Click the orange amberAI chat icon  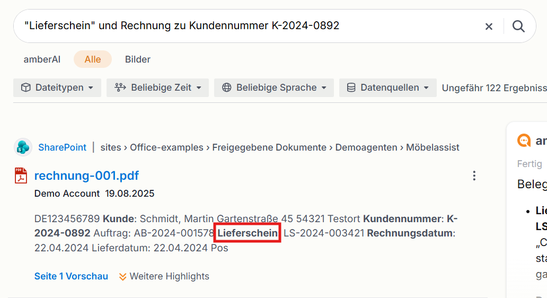[x=524, y=141]
